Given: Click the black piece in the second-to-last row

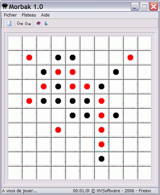Looking at the screenshot, I should click(102, 159).
